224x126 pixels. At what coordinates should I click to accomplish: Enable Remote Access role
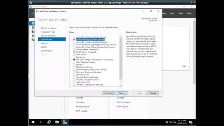tap(74, 75)
